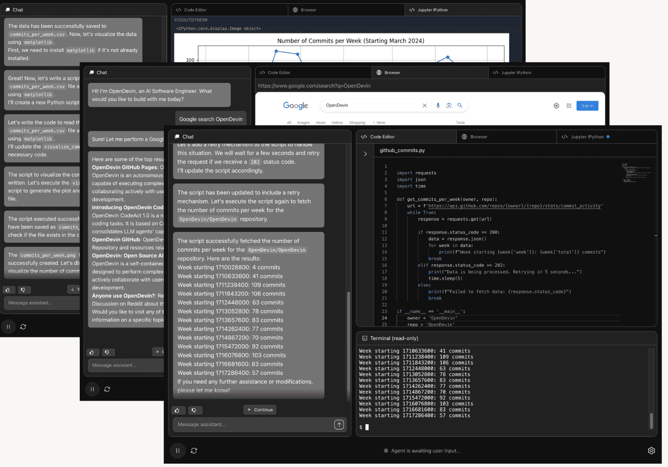The height and width of the screenshot is (467, 668).
Task: Switch to Jupyter IPython tab in front window
Action: pyautogui.click(x=607, y=137)
